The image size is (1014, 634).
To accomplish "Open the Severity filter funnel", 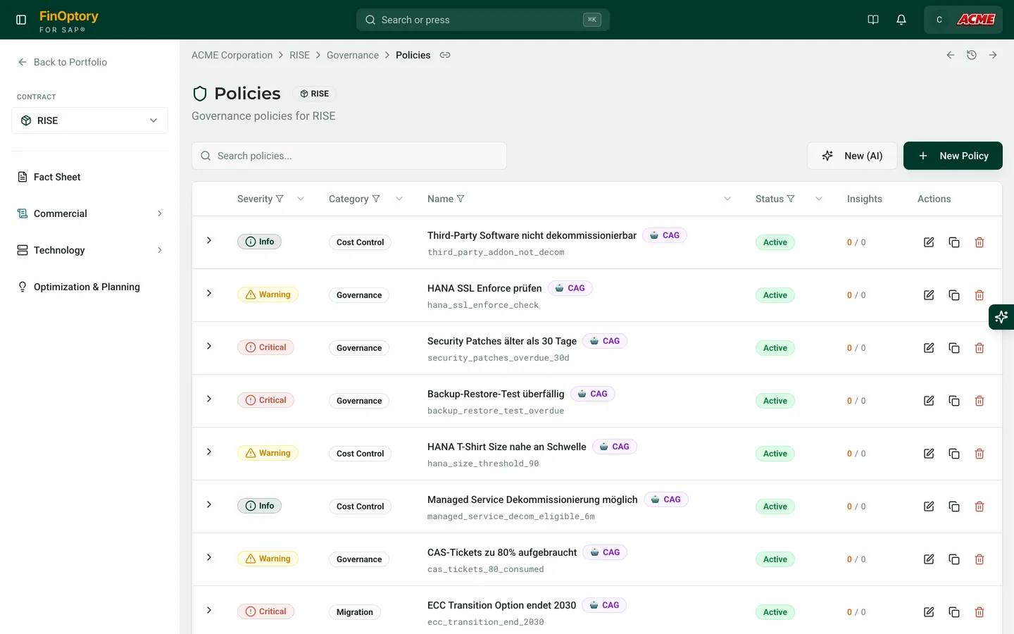I will click(281, 199).
